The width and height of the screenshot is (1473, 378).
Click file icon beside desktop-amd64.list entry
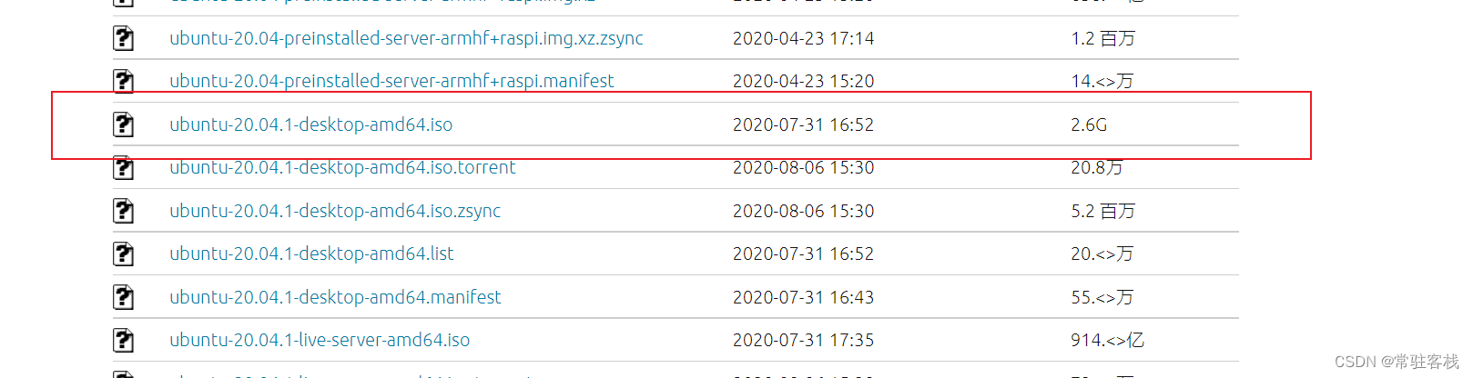(123, 254)
